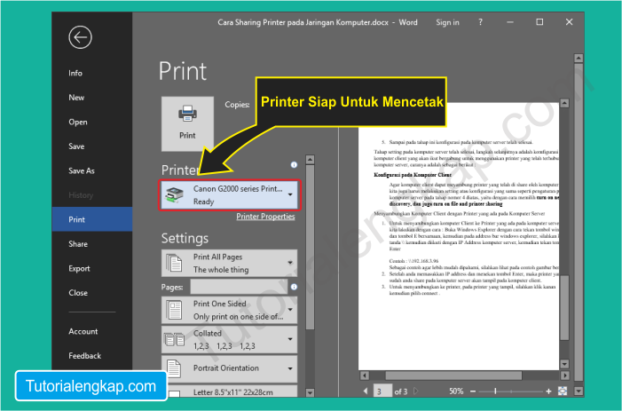Open the Printer Properties link
This screenshot has width=622, height=411.
(x=265, y=217)
